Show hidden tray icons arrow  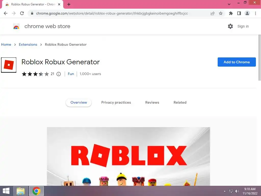click(x=225, y=191)
